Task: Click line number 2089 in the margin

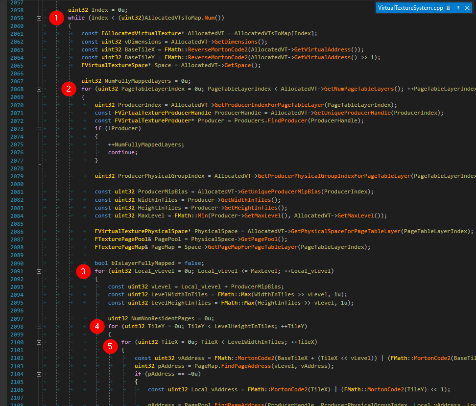Action: (x=17, y=255)
